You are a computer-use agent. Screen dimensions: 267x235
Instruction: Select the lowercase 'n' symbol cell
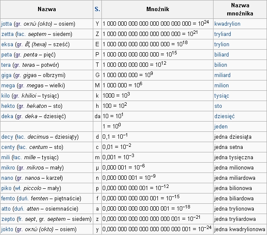click(97, 178)
